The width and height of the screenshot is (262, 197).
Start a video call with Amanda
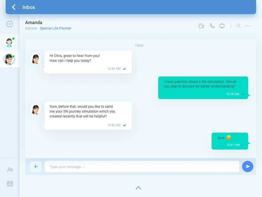[x=201, y=26]
